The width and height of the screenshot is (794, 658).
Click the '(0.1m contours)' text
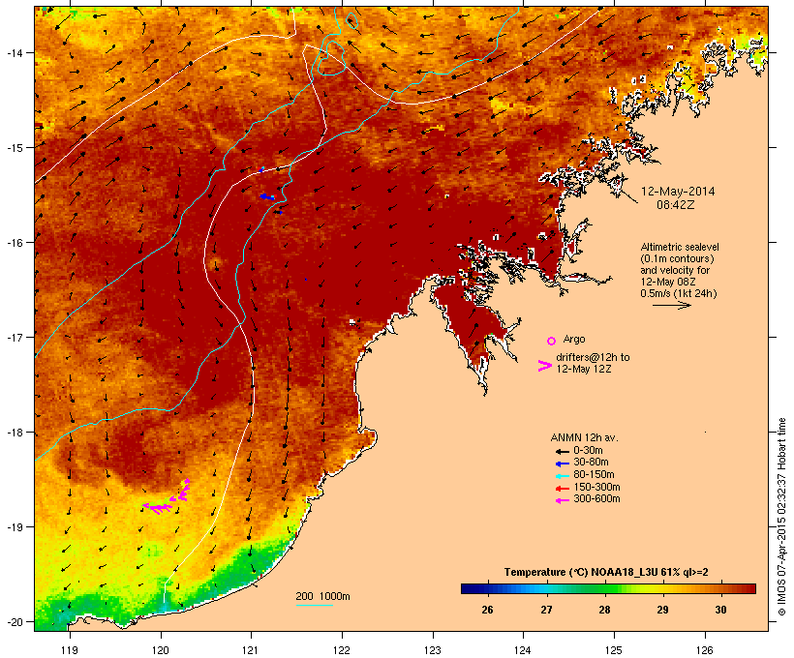click(677, 258)
